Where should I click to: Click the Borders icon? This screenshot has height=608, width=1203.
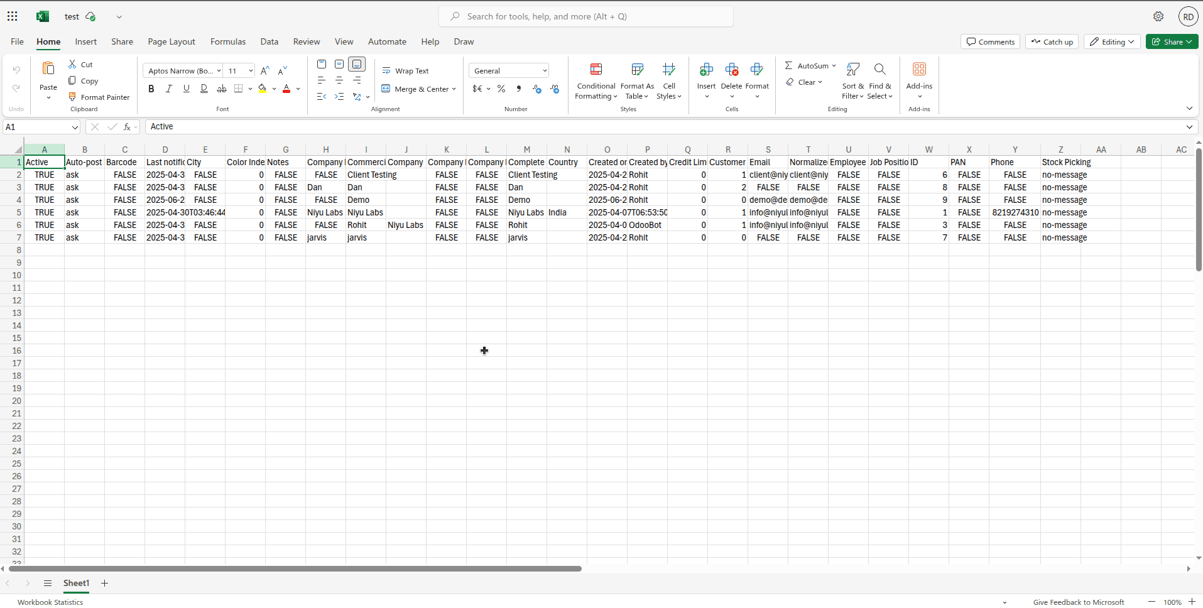(238, 89)
